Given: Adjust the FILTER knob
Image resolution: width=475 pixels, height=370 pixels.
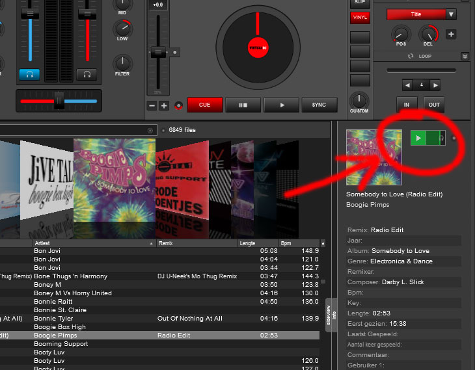Looking at the screenshot, I should coord(122,63).
